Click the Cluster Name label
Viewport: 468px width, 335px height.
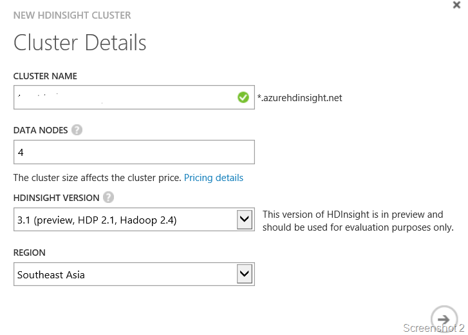[x=45, y=76]
